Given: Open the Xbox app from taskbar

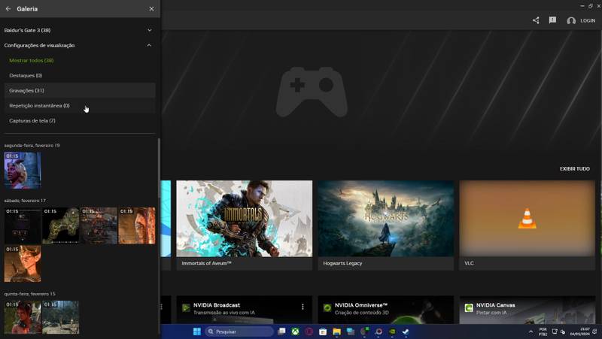Looking at the screenshot, I should pyautogui.click(x=295, y=331).
